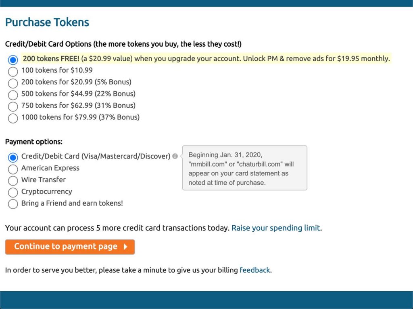This screenshot has width=413, height=309.
Task: Select 200 tokens for $20.99 option
Action: 13,83
